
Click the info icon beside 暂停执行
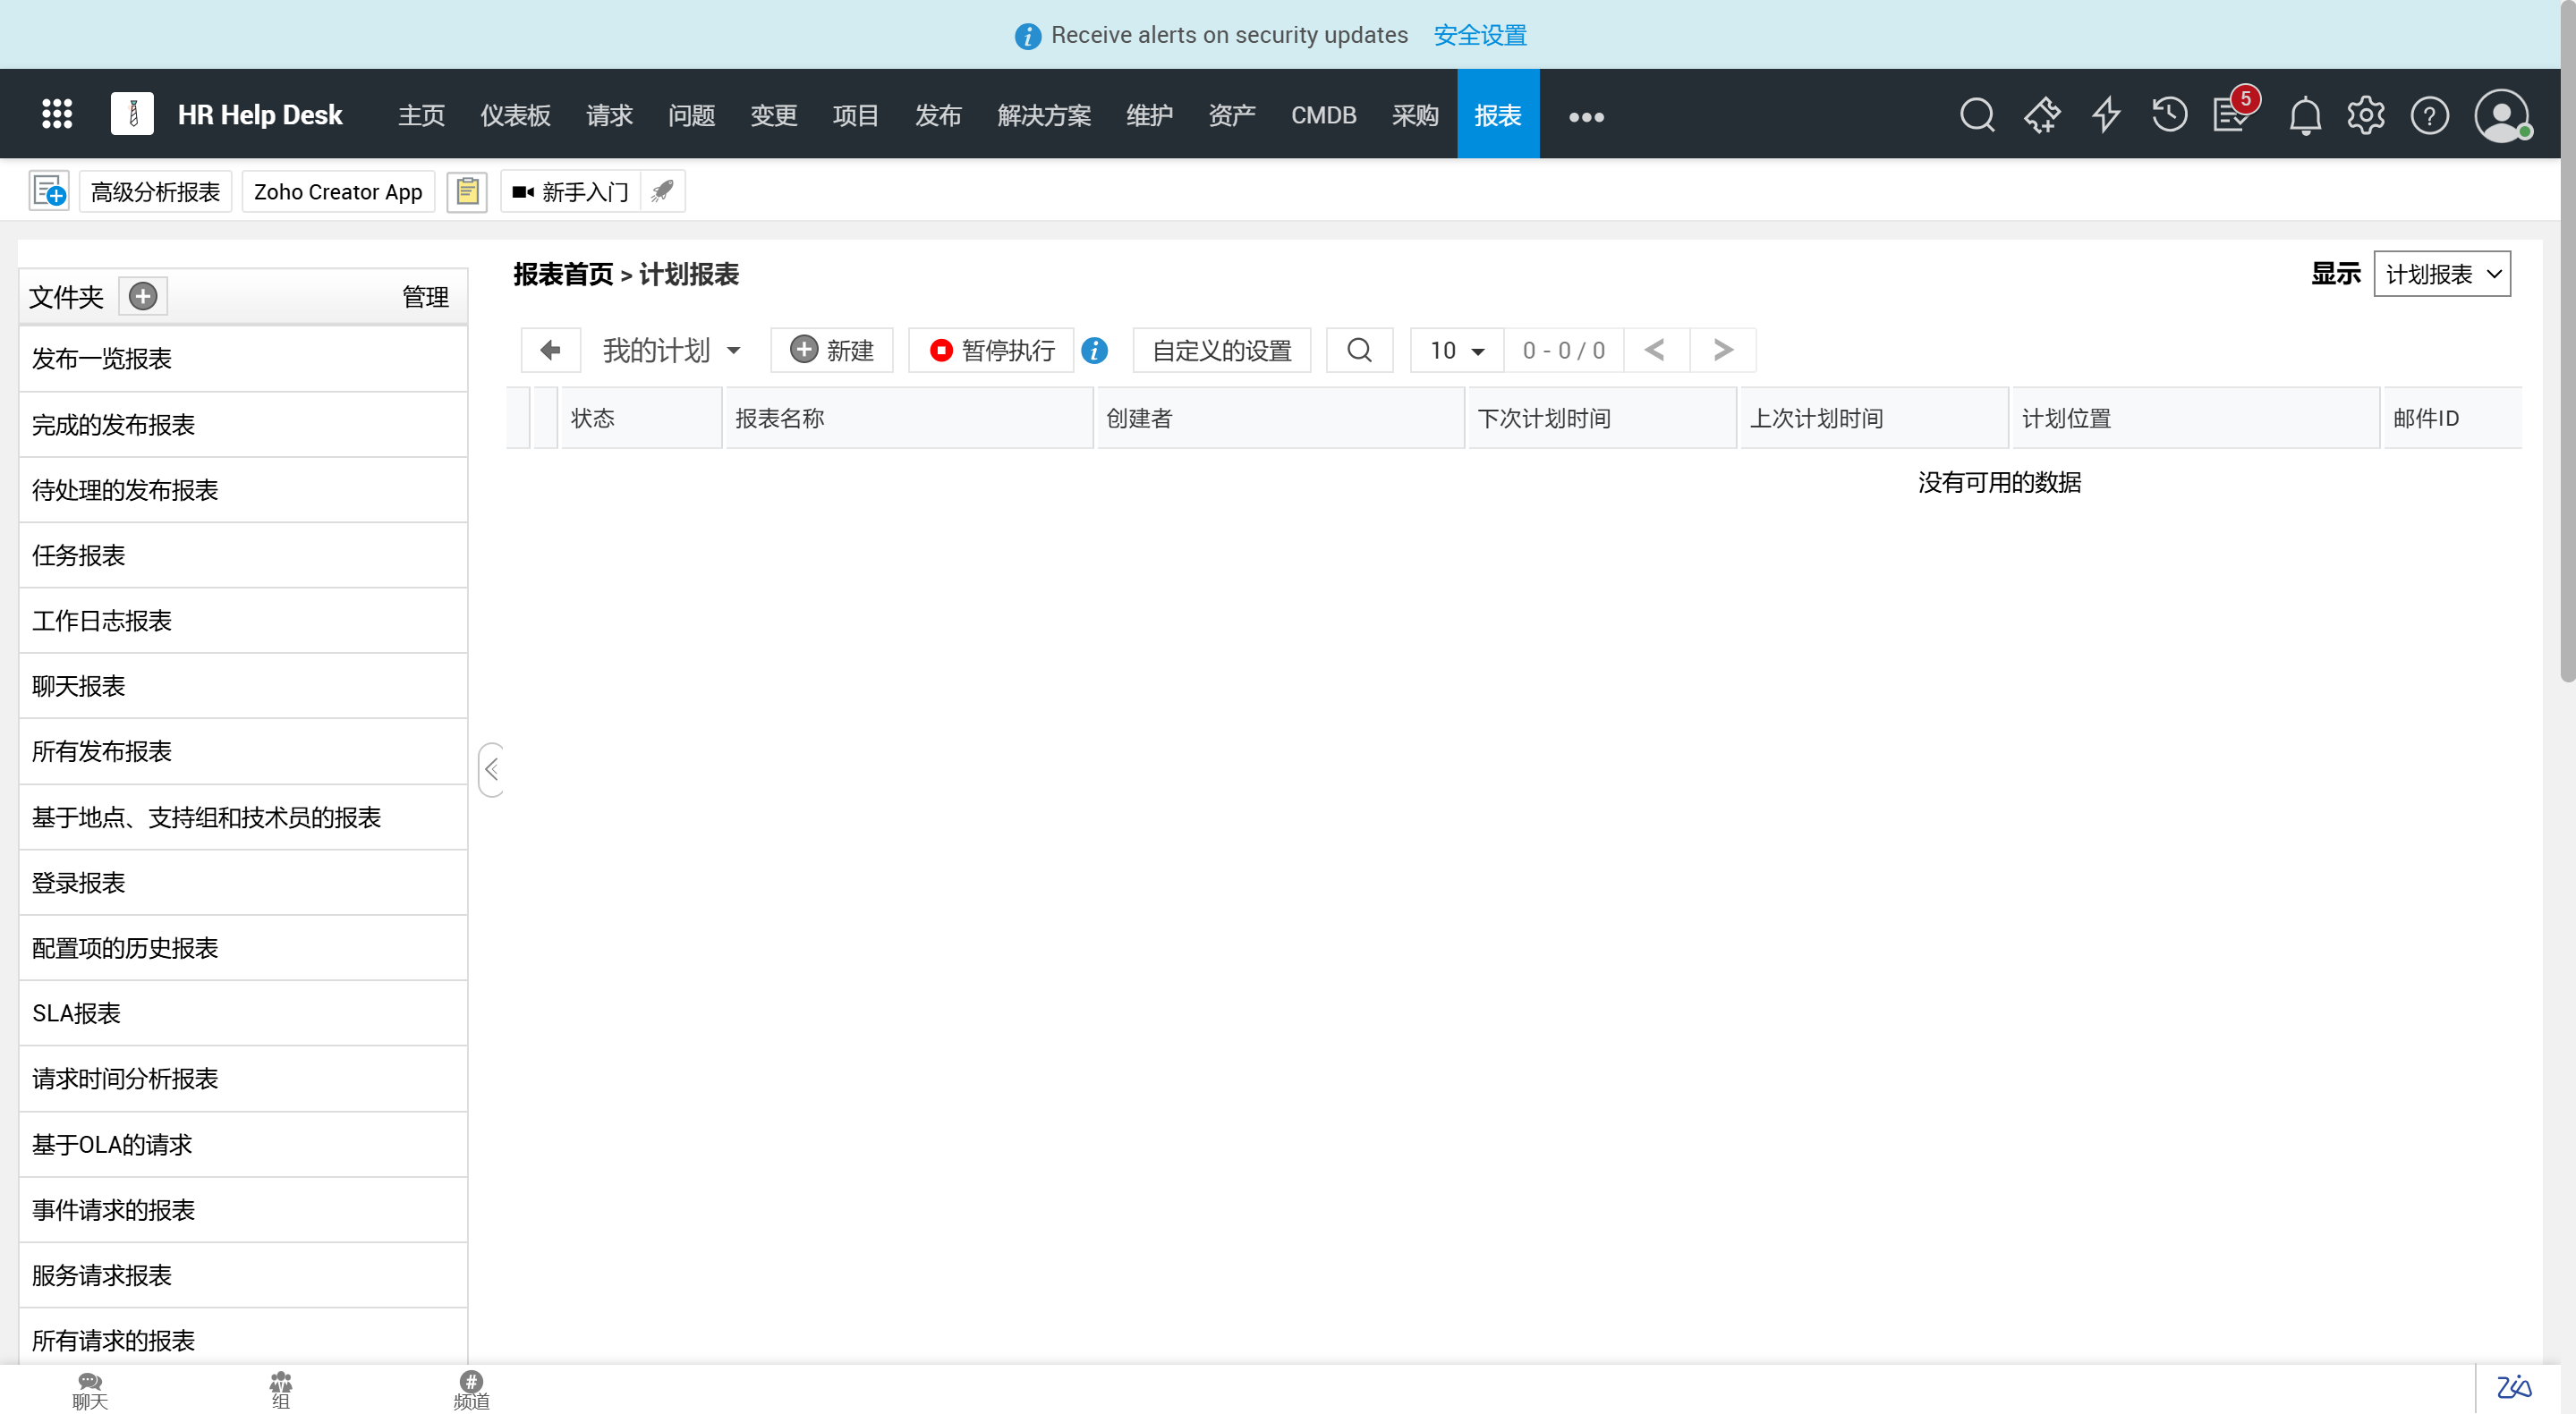pos(1095,351)
